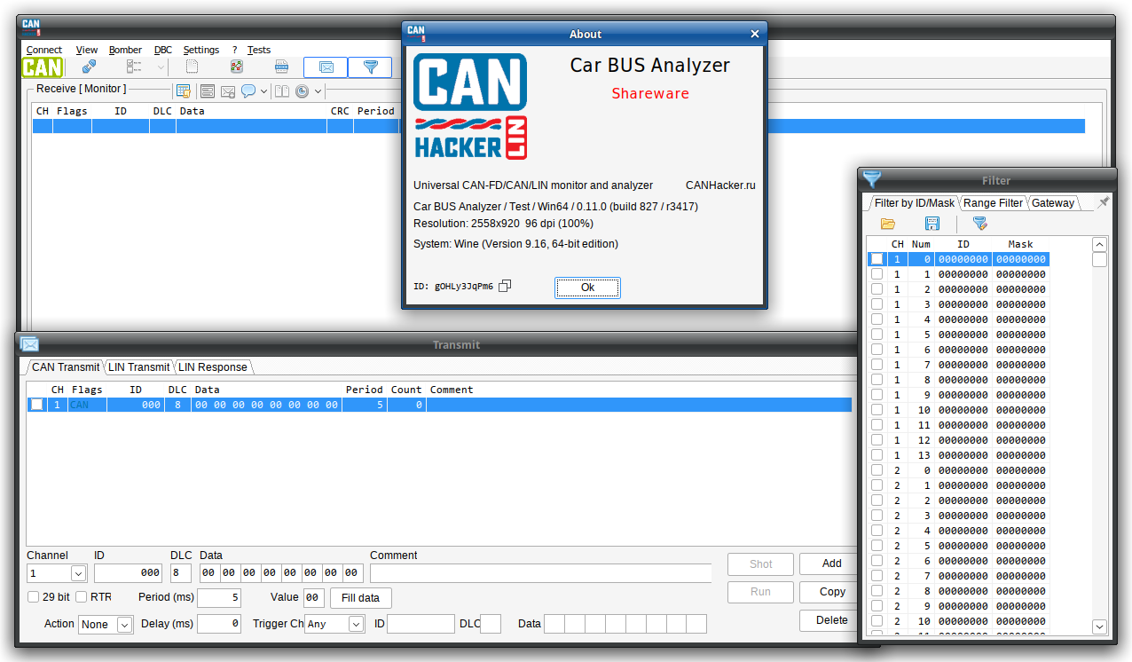Viewport: 1132px width, 662px height.
Task: Expand the speech bubble dropdown arrow
Action: [263, 91]
